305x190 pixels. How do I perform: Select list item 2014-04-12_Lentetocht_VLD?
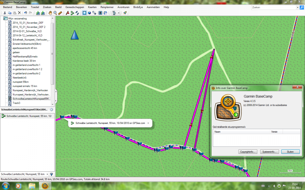tap(27, 35)
